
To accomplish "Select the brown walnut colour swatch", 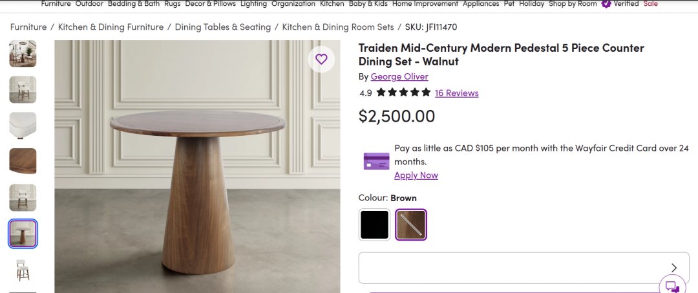I will point(411,224).
